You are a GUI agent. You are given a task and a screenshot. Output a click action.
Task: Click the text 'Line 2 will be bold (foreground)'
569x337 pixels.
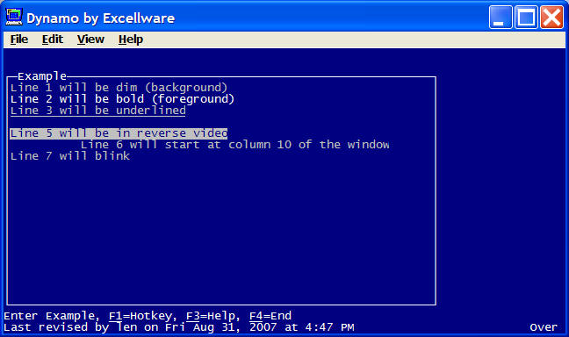[122, 99]
